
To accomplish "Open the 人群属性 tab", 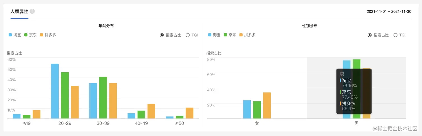I will 19,11.
